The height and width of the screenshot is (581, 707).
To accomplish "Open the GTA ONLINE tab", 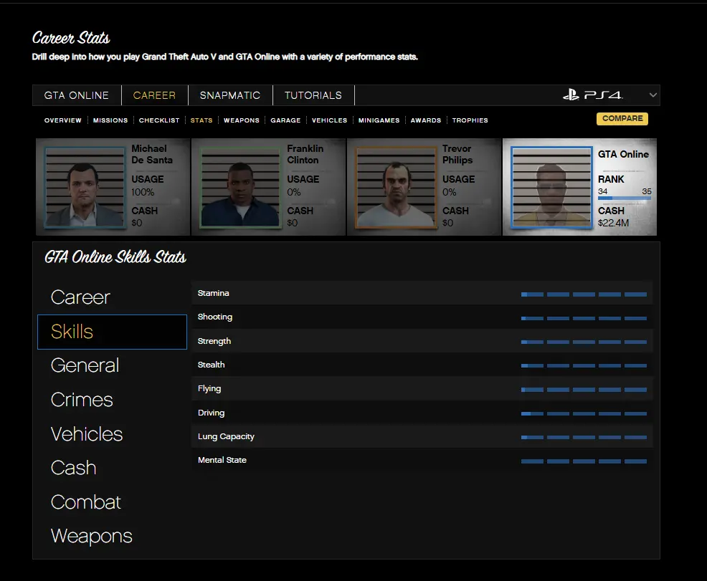I will point(77,95).
